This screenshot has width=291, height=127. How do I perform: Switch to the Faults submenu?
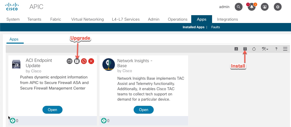pyautogui.click(x=215, y=27)
